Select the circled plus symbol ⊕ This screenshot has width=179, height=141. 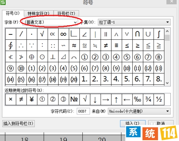[32, 57]
